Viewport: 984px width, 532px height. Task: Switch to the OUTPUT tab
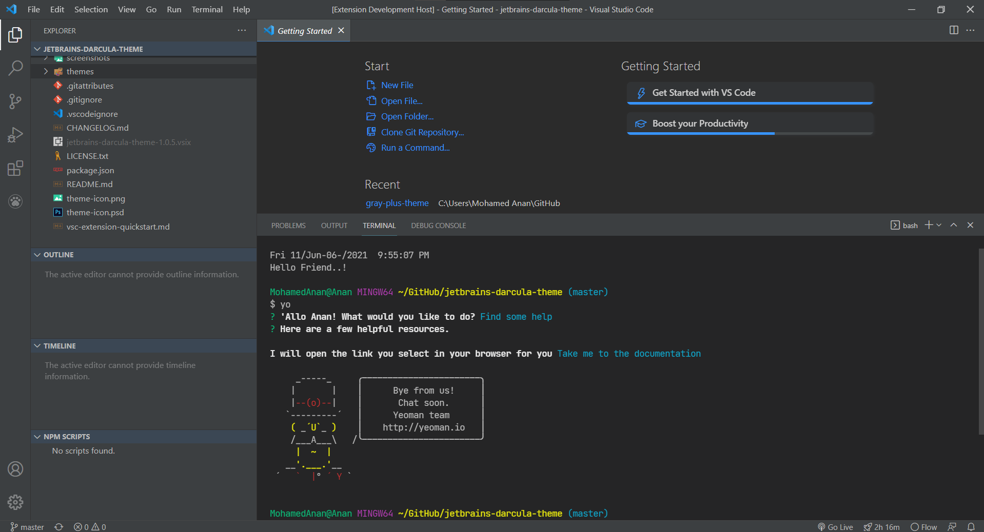click(x=334, y=226)
